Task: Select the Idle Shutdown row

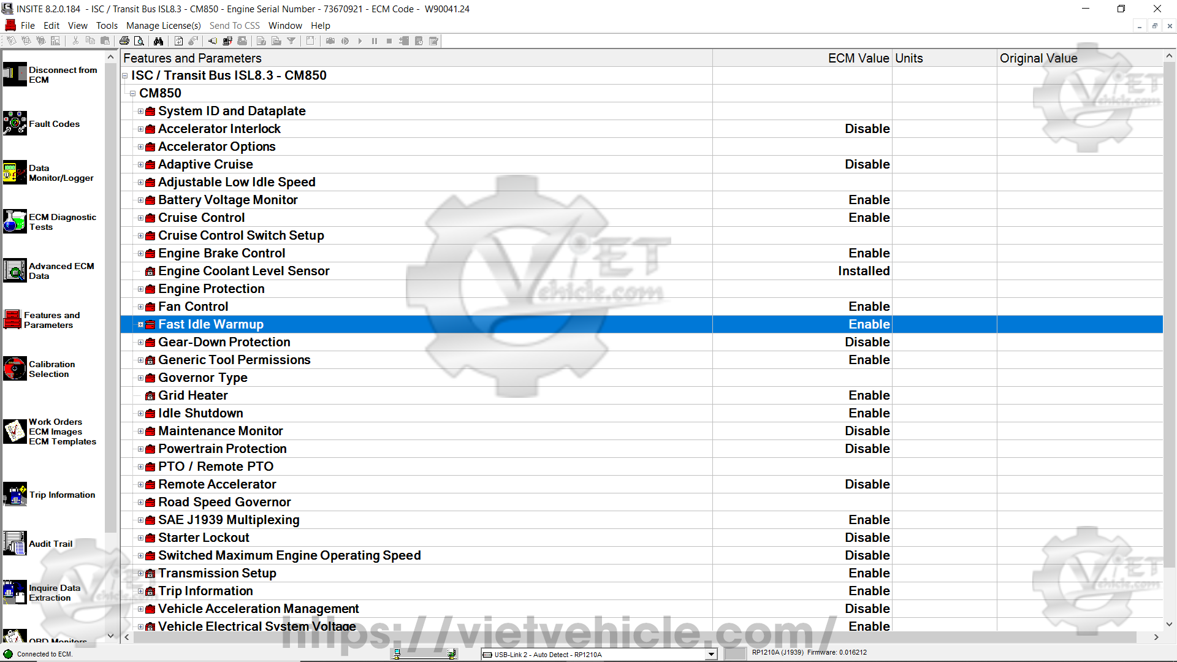Action: tap(200, 413)
